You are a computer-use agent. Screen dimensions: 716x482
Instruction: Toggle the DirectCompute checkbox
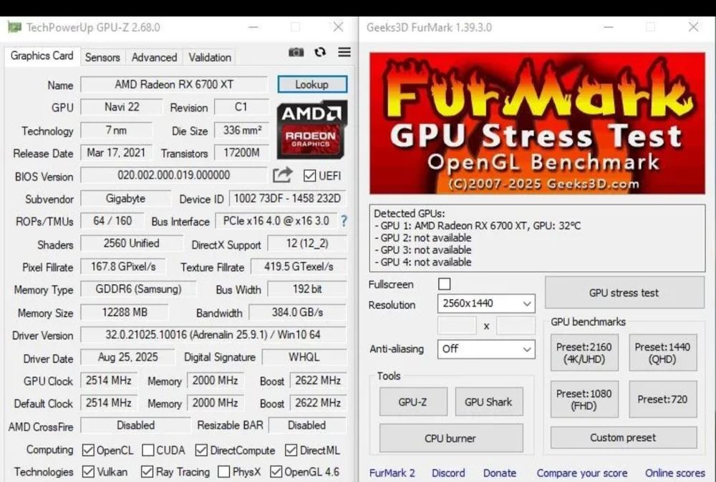pyautogui.click(x=201, y=451)
